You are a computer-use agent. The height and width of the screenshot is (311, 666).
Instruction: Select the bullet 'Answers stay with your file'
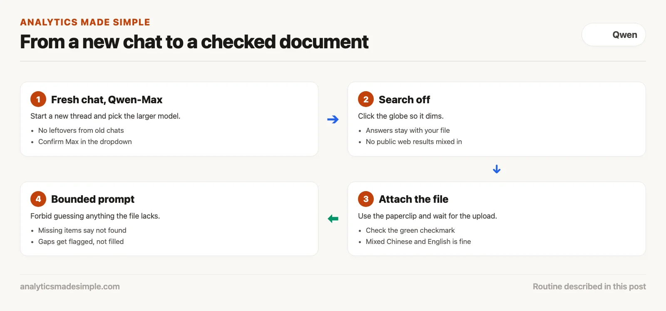408,130
